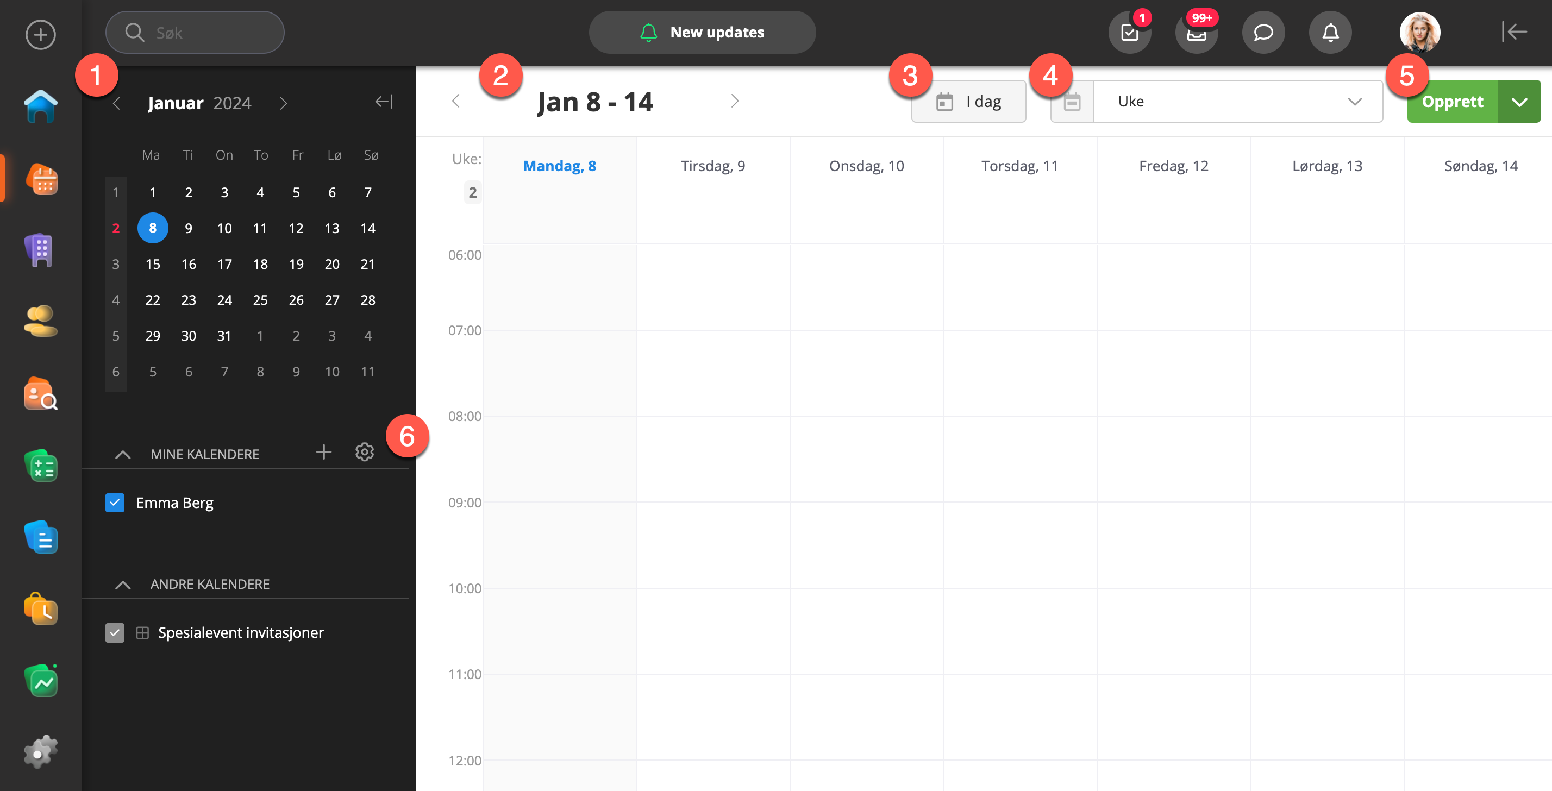Viewport: 1552px width, 791px height.
Task: Select week number 3 in mini calendar
Action: (x=116, y=264)
